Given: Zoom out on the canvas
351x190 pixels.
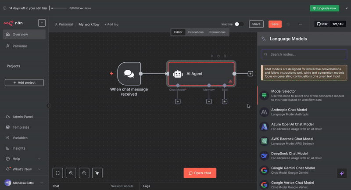Looking at the screenshot, I should 84,173.
